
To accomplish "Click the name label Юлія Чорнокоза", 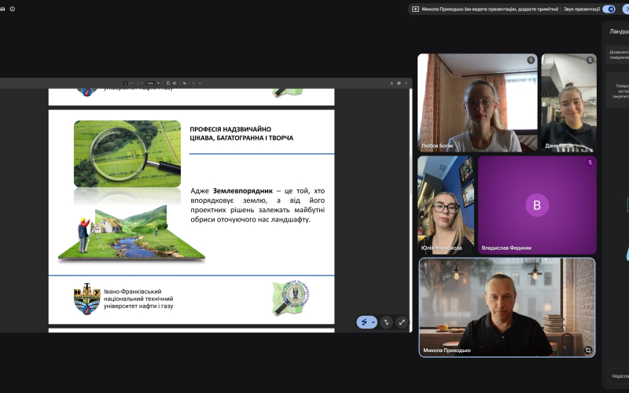I will tap(441, 248).
